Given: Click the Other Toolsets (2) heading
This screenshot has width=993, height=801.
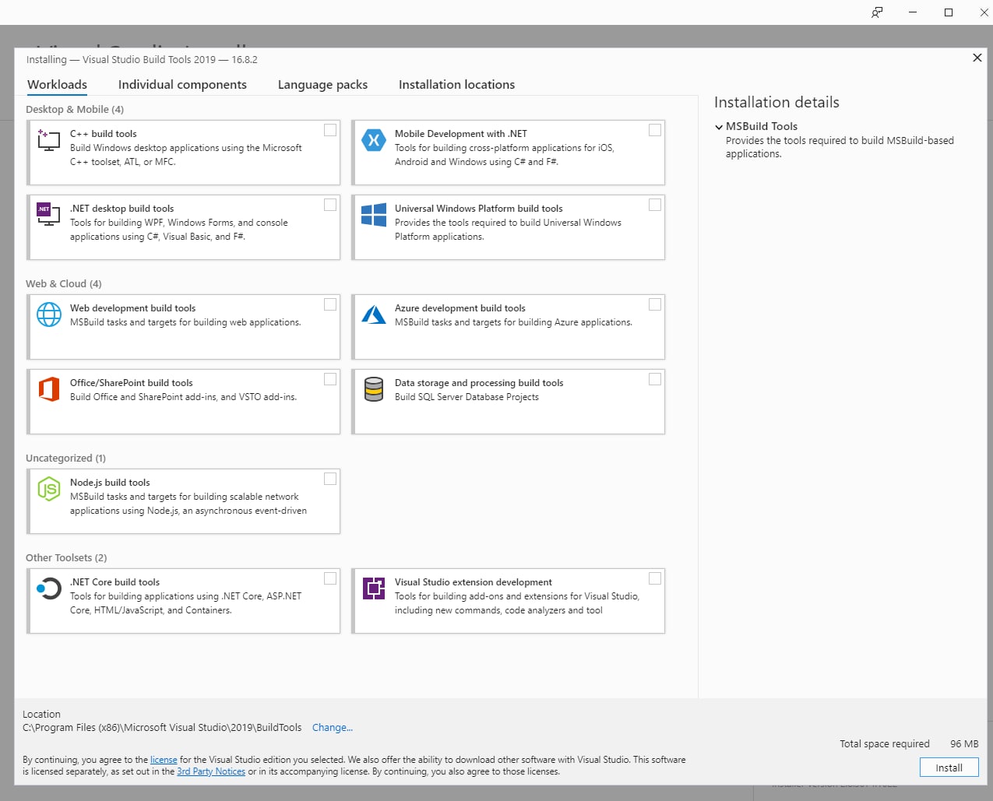Looking at the screenshot, I should tap(66, 557).
